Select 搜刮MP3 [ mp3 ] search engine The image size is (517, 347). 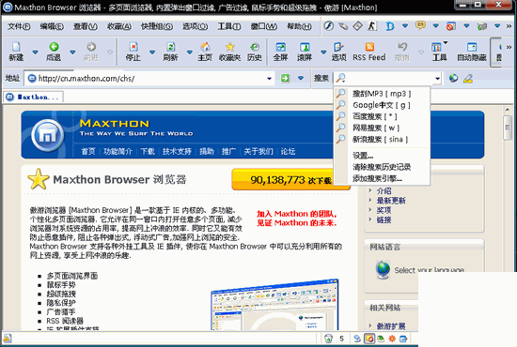pos(382,94)
